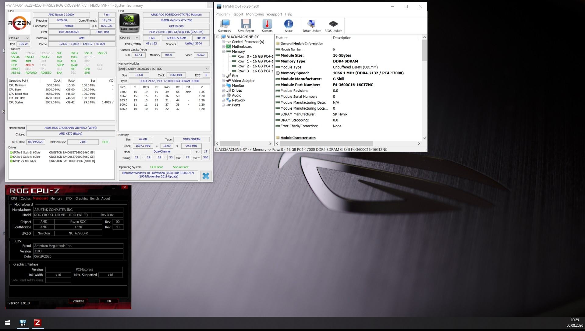
Task: Switch to Memory tab in CPU-Z
Action: (56, 199)
